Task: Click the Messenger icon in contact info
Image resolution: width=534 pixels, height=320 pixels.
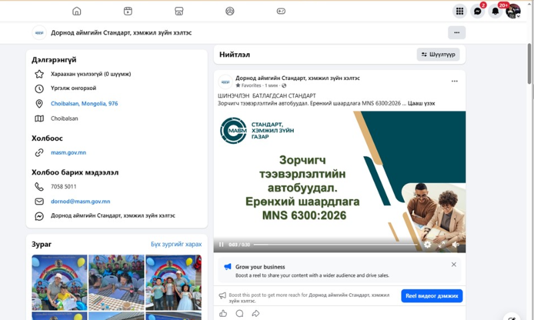Action: (39, 216)
